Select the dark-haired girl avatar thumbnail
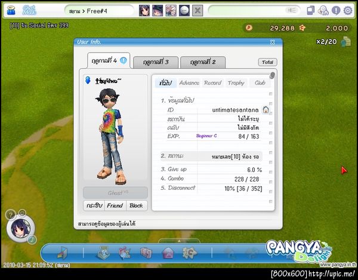The height and width of the screenshot is (280, 358). click(144, 11)
